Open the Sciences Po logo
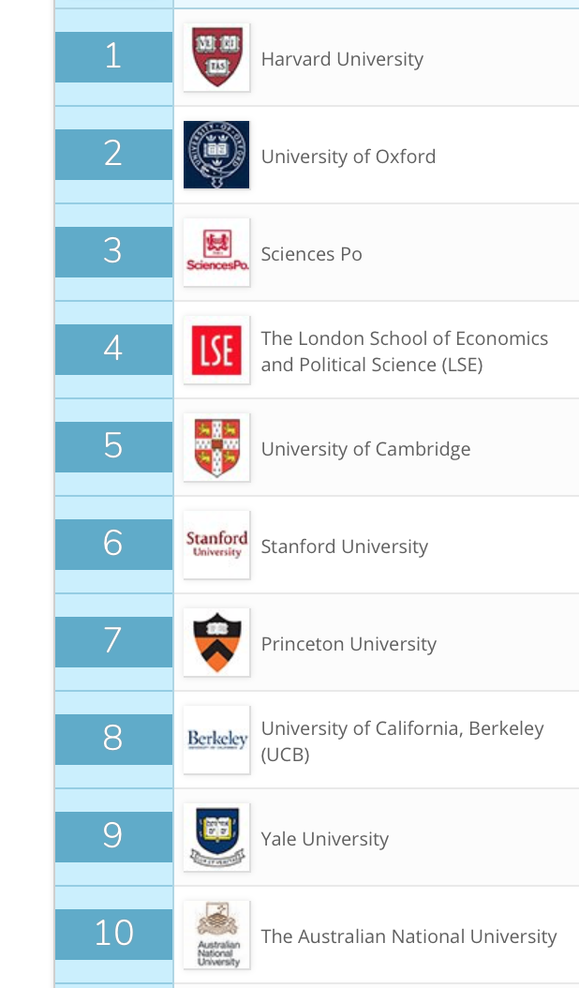 216,252
